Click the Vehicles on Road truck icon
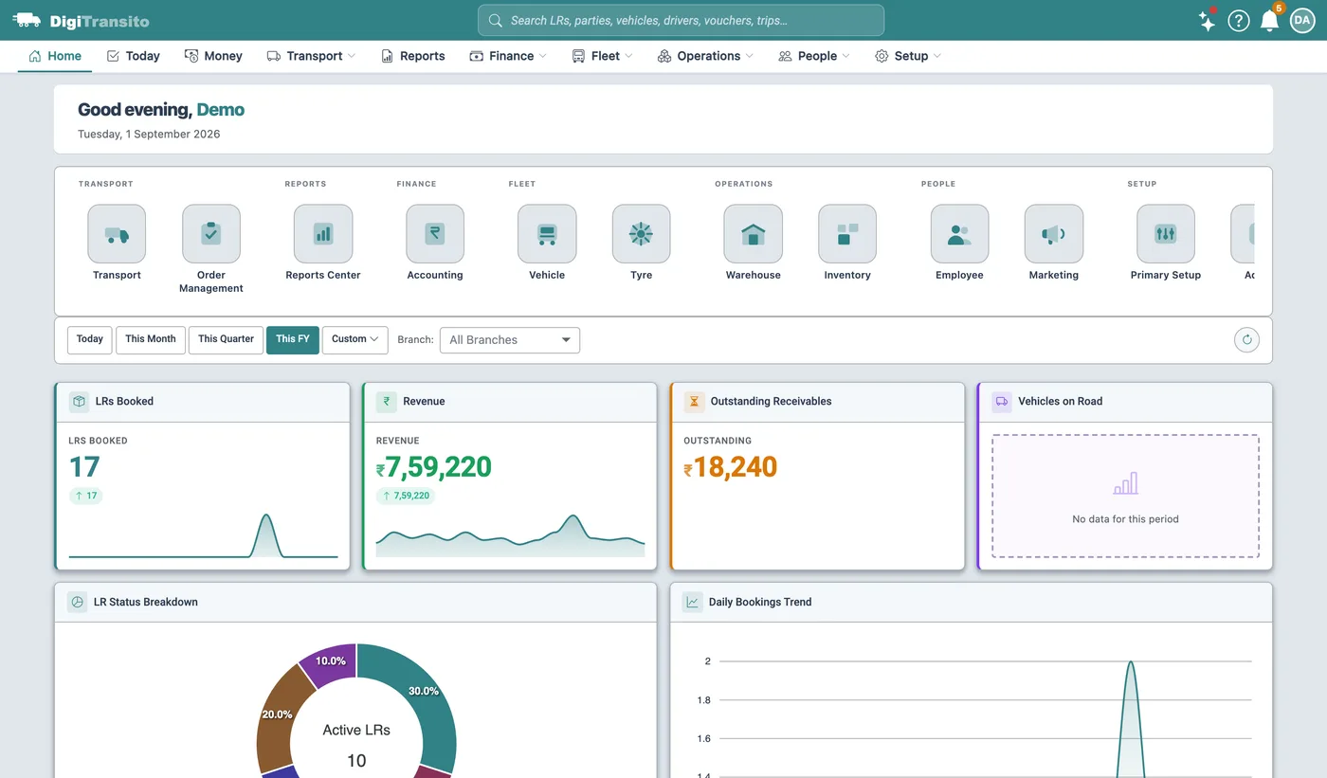The image size is (1327, 778). click(1002, 402)
